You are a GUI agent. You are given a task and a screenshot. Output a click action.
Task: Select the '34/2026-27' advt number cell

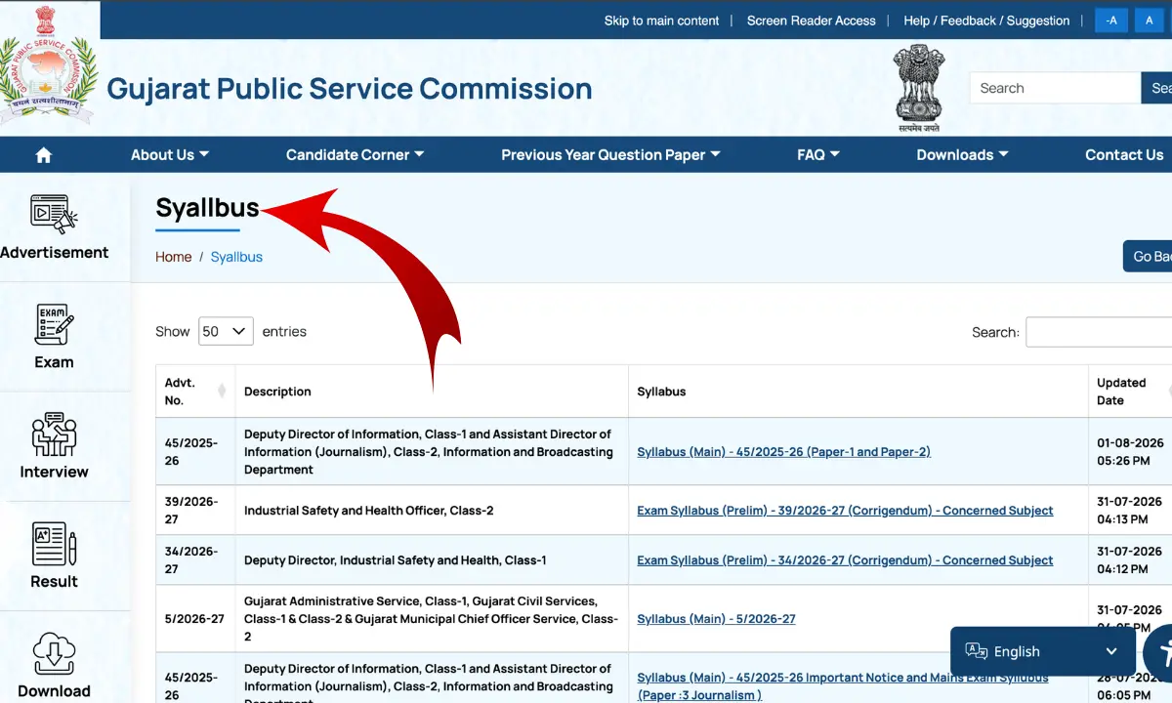(194, 560)
